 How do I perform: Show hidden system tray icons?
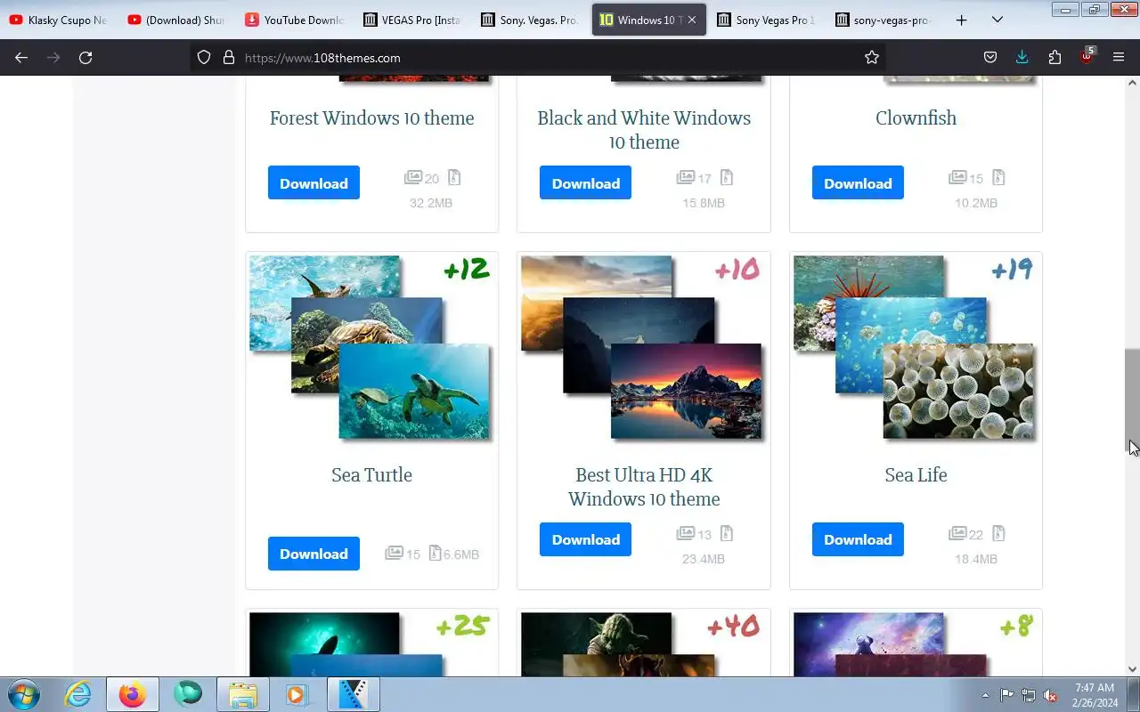pos(985,695)
